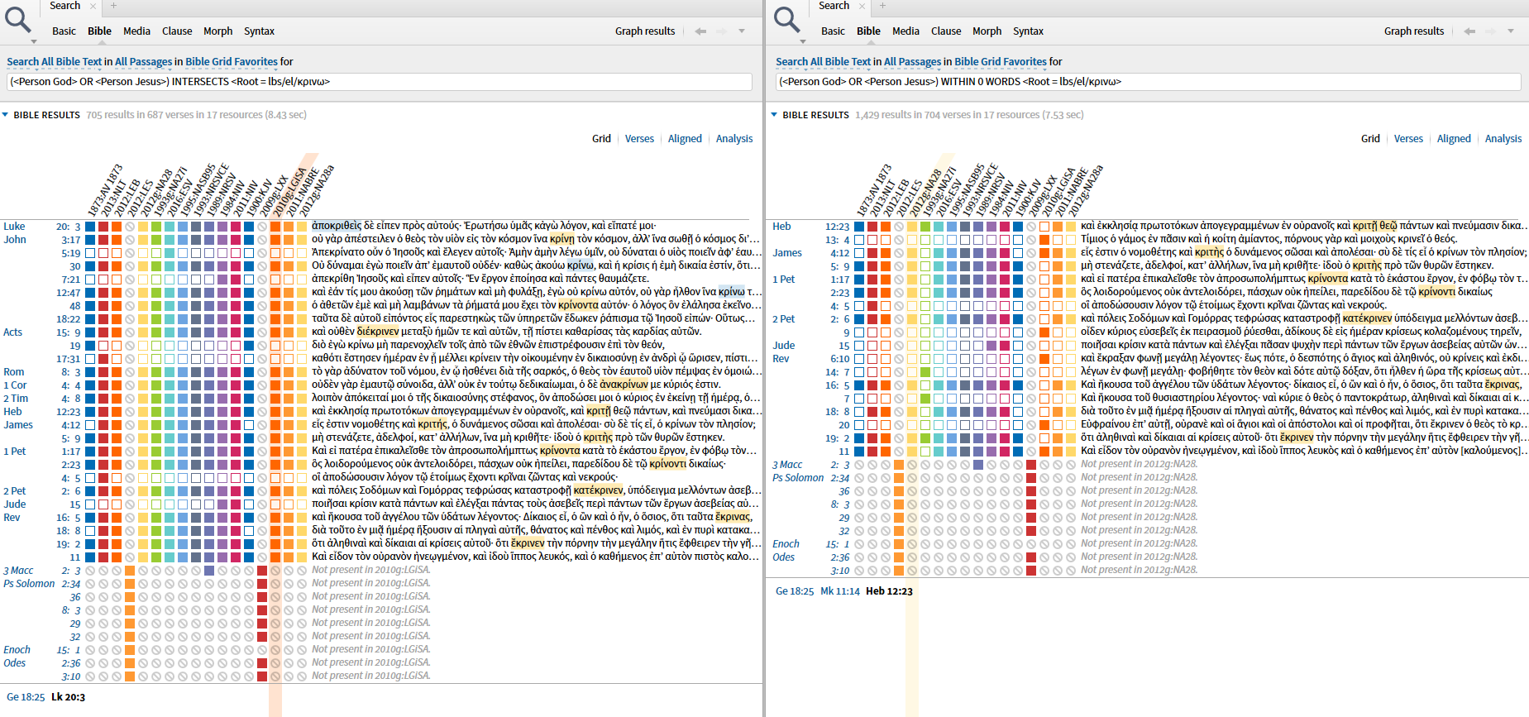Add a new tab with plus in right panel

click(x=882, y=6)
